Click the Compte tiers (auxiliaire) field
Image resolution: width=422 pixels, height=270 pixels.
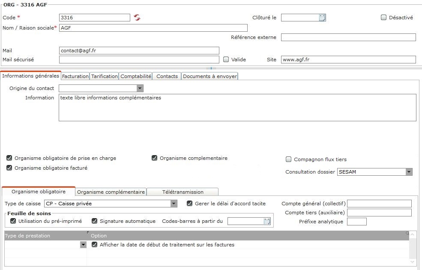click(380, 213)
